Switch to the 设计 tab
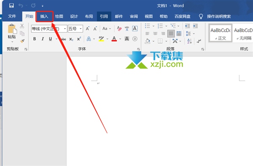This screenshot has height=166, width=253. pos(74,16)
